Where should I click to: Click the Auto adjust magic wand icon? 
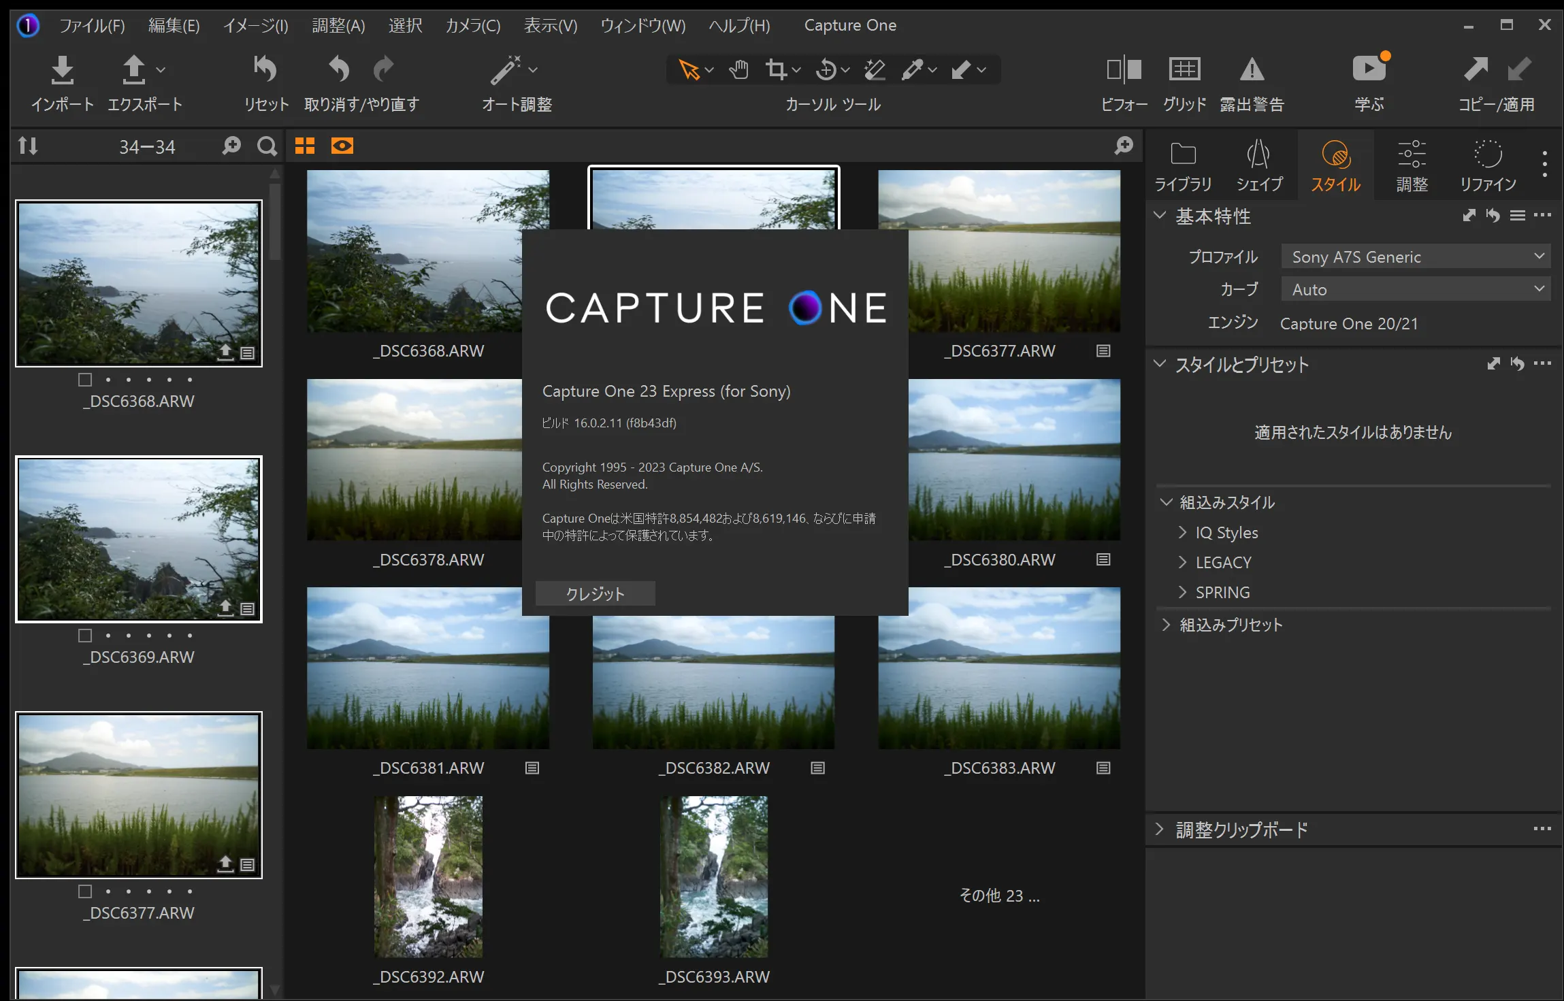click(506, 69)
